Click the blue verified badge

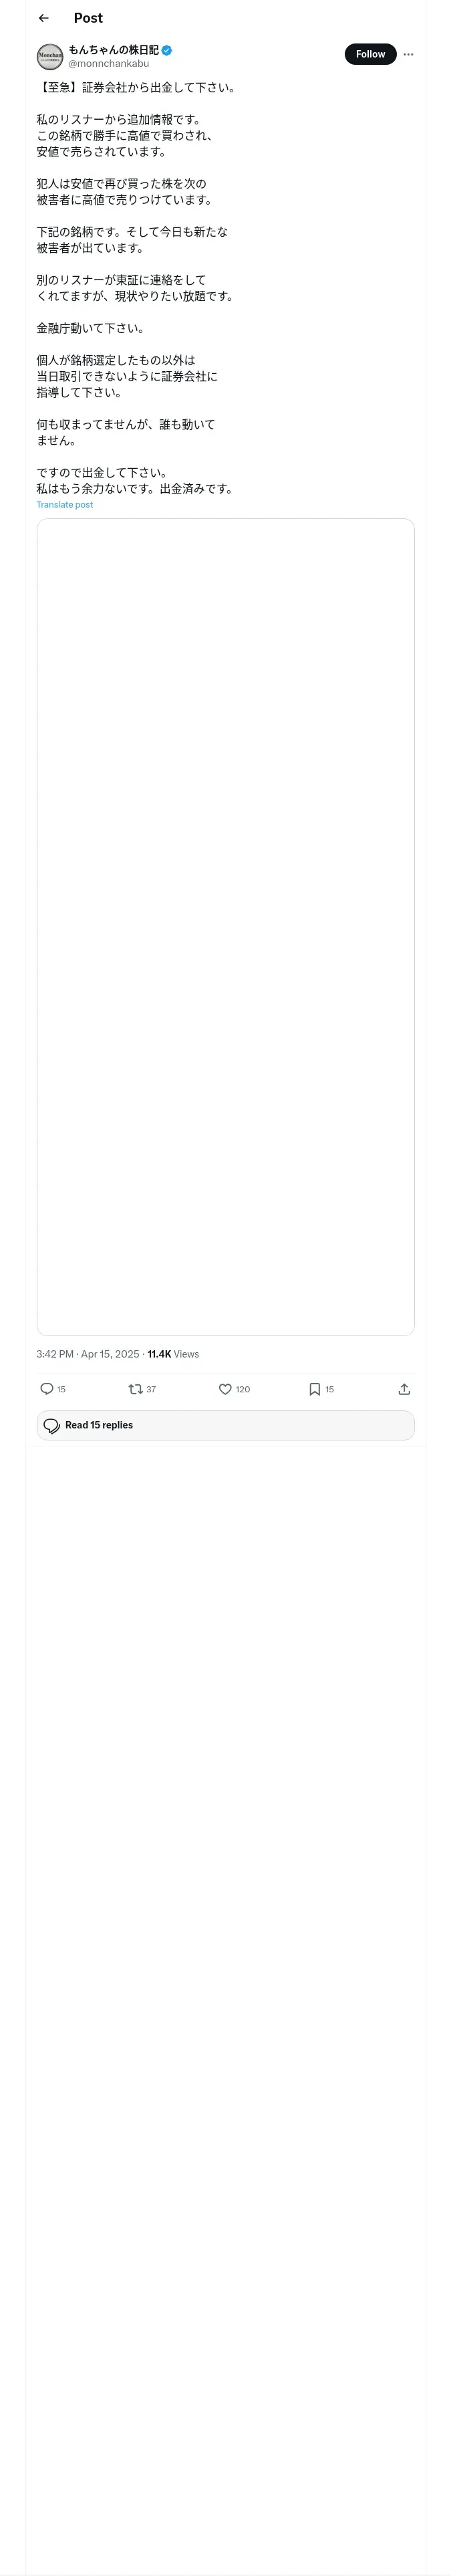(x=167, y=49)
